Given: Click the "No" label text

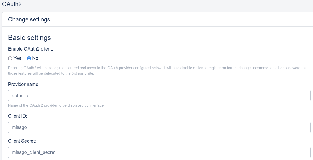Looking at the screenshot, I should (x=35, y=58).
